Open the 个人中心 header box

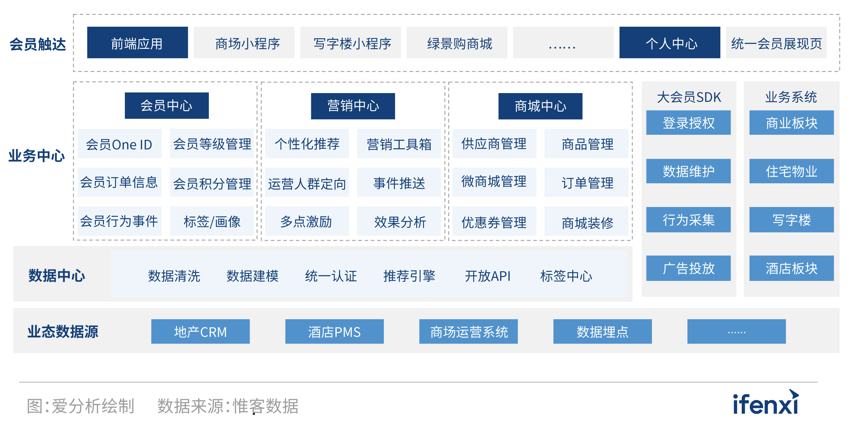coord(669,43)
